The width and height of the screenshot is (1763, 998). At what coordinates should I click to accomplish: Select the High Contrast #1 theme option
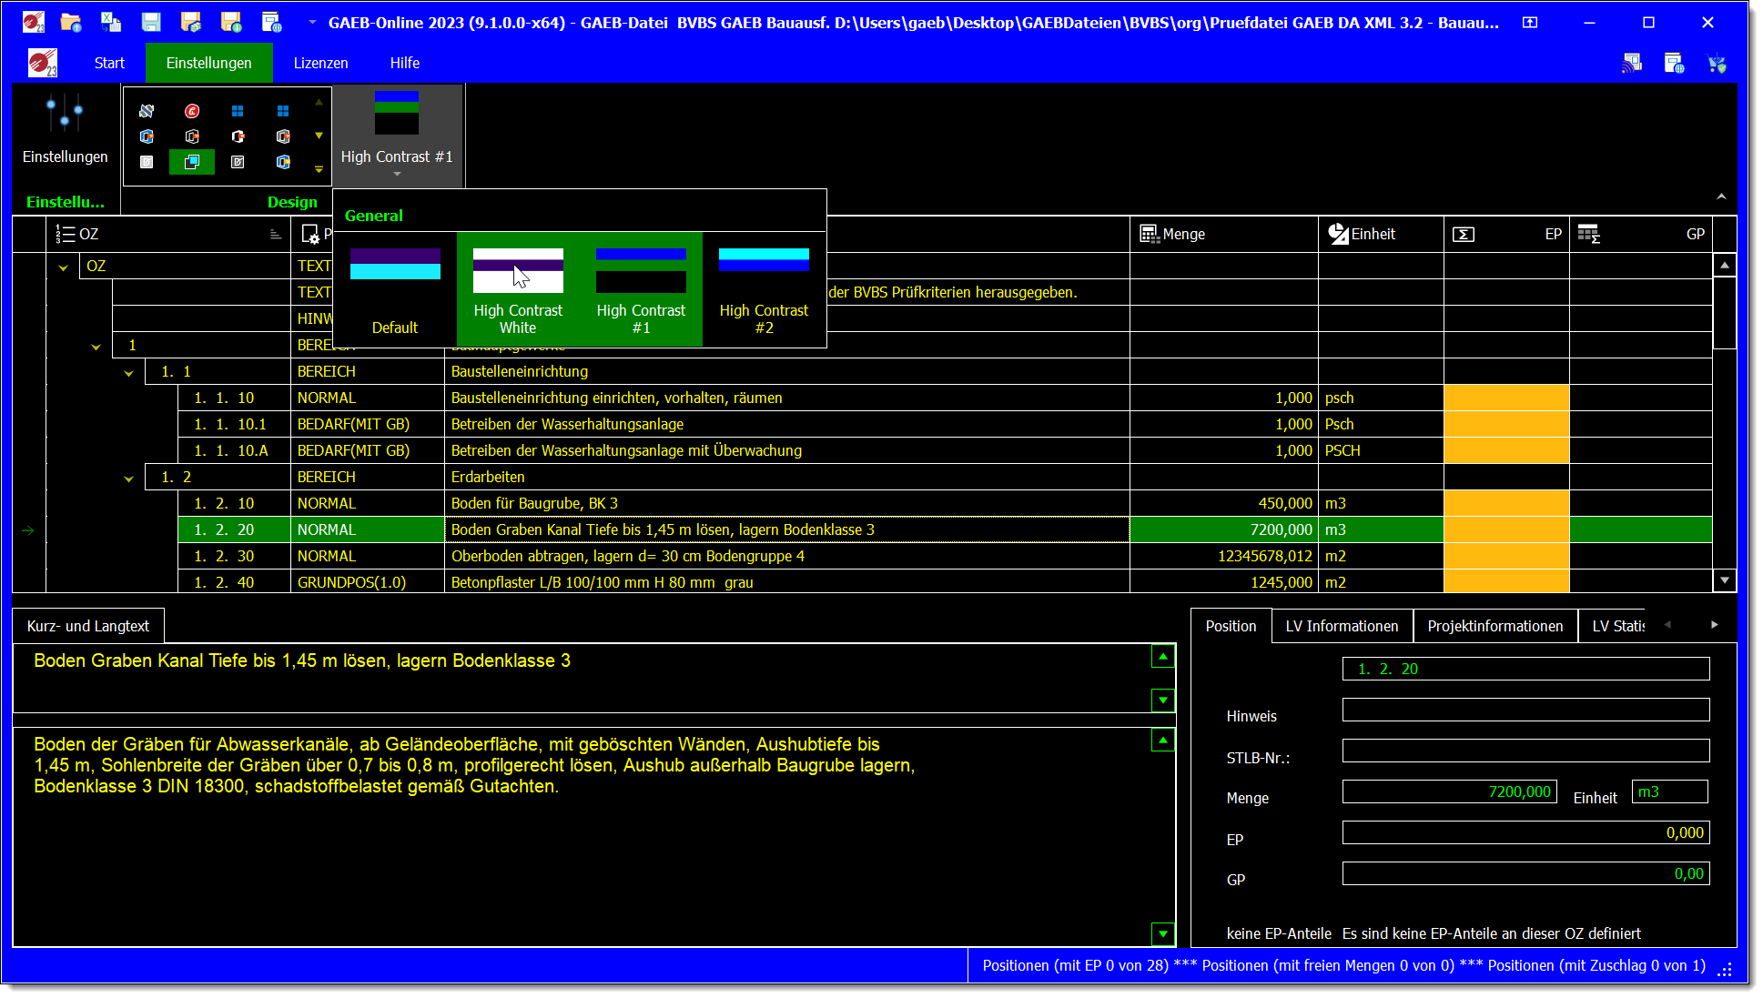point(641,289)
